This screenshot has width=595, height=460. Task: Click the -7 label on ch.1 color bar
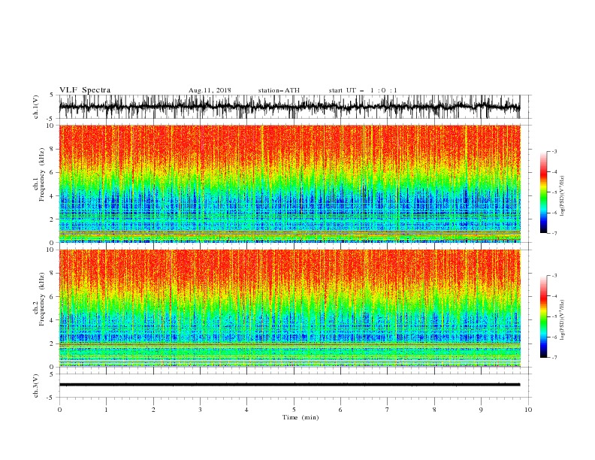click(x=554, y=233)
